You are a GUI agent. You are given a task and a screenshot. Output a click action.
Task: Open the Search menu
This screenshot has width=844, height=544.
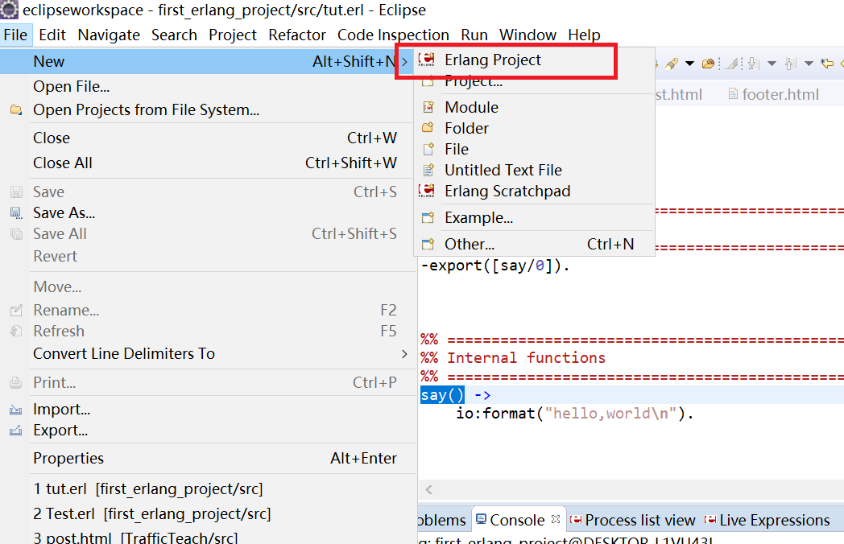(175, 35)
